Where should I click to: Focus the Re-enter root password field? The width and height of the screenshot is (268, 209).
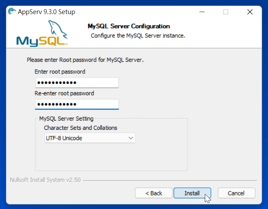[77, 104]
